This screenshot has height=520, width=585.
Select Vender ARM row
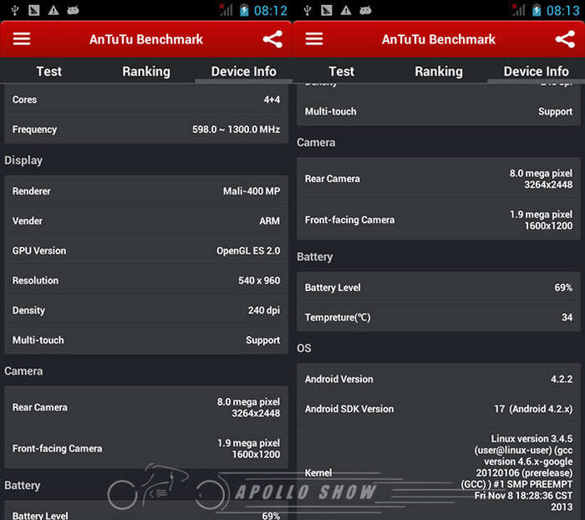click(x=146, y=221)
